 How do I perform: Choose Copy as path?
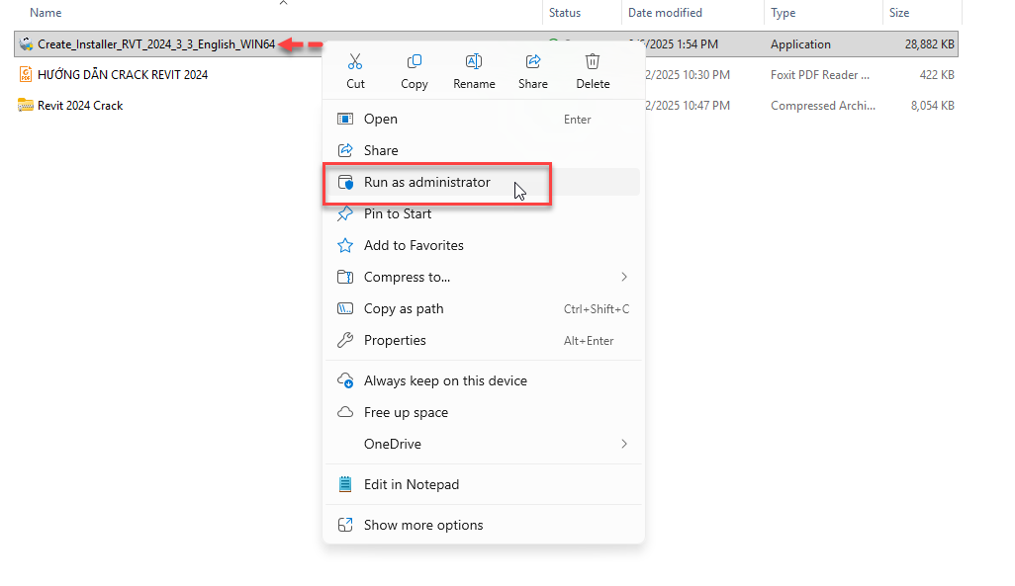pyautogui.click(x=404, y=309)
